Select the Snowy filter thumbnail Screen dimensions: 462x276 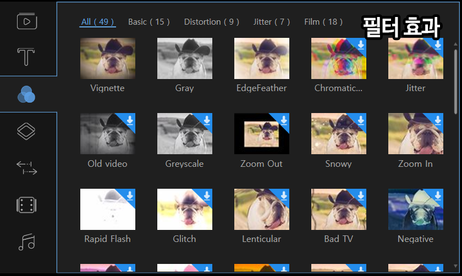coord(339,133)
